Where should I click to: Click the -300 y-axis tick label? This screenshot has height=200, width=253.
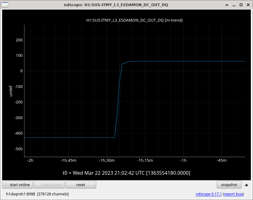point(19,118)
